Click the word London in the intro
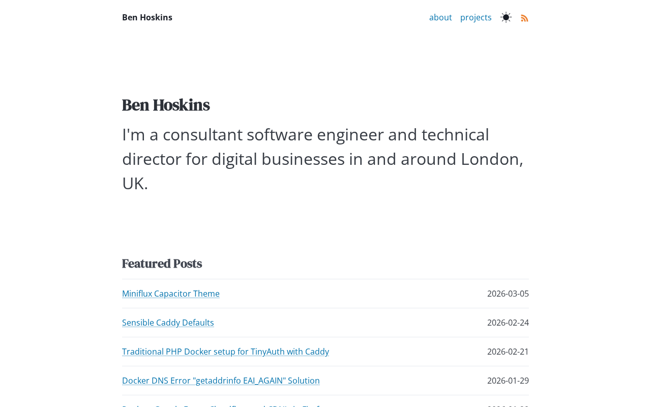The height and width of the screenshot is (407, 651). (490, 159)
